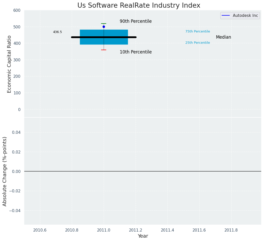Click the green 90th percentile whisker cap
The height and width of the screenshot is (241, 264).
click(x=104, y=24)
